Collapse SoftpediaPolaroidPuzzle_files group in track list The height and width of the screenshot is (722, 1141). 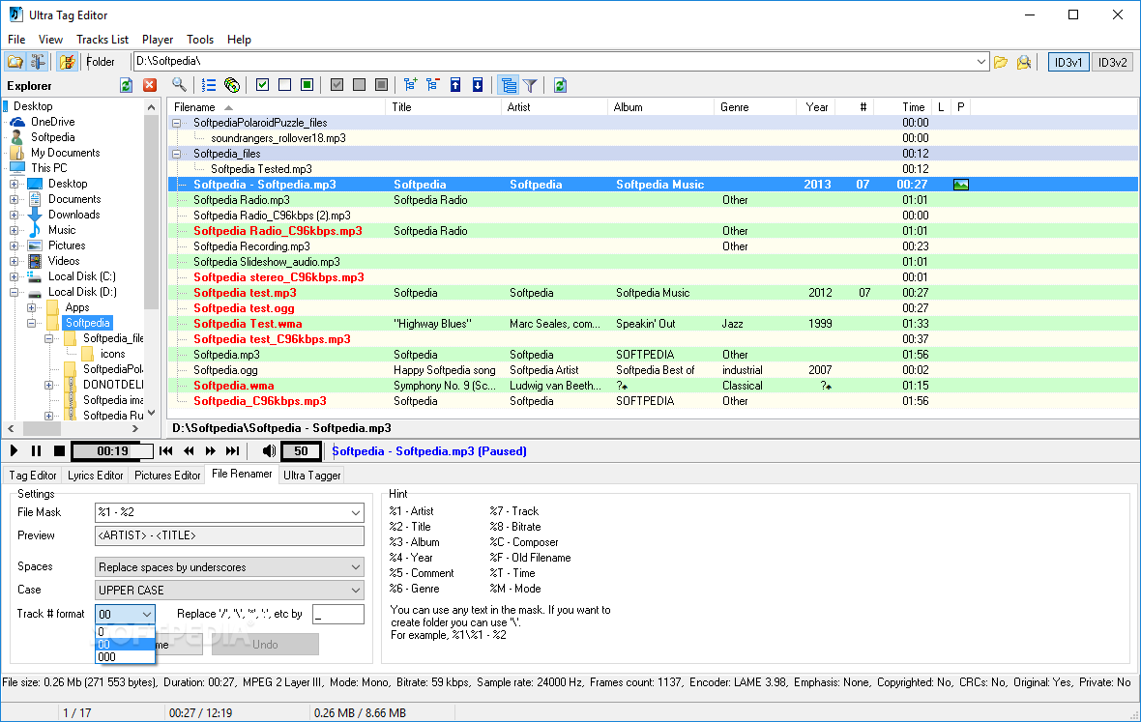176,123
